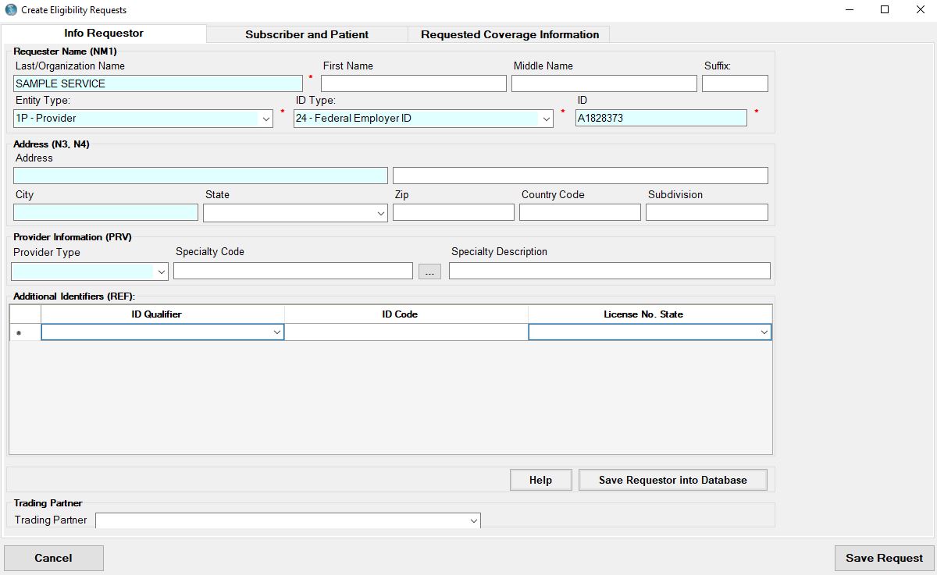
Task: Click the Save Request button
Action: coord(884,558)
